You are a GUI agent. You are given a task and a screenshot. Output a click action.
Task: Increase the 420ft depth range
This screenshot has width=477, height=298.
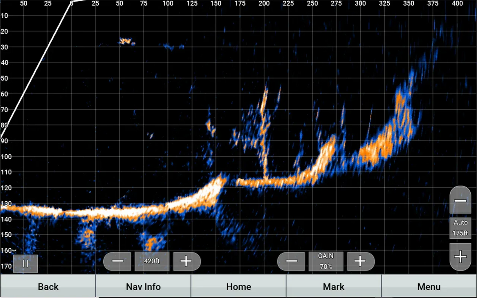point(187,261)
